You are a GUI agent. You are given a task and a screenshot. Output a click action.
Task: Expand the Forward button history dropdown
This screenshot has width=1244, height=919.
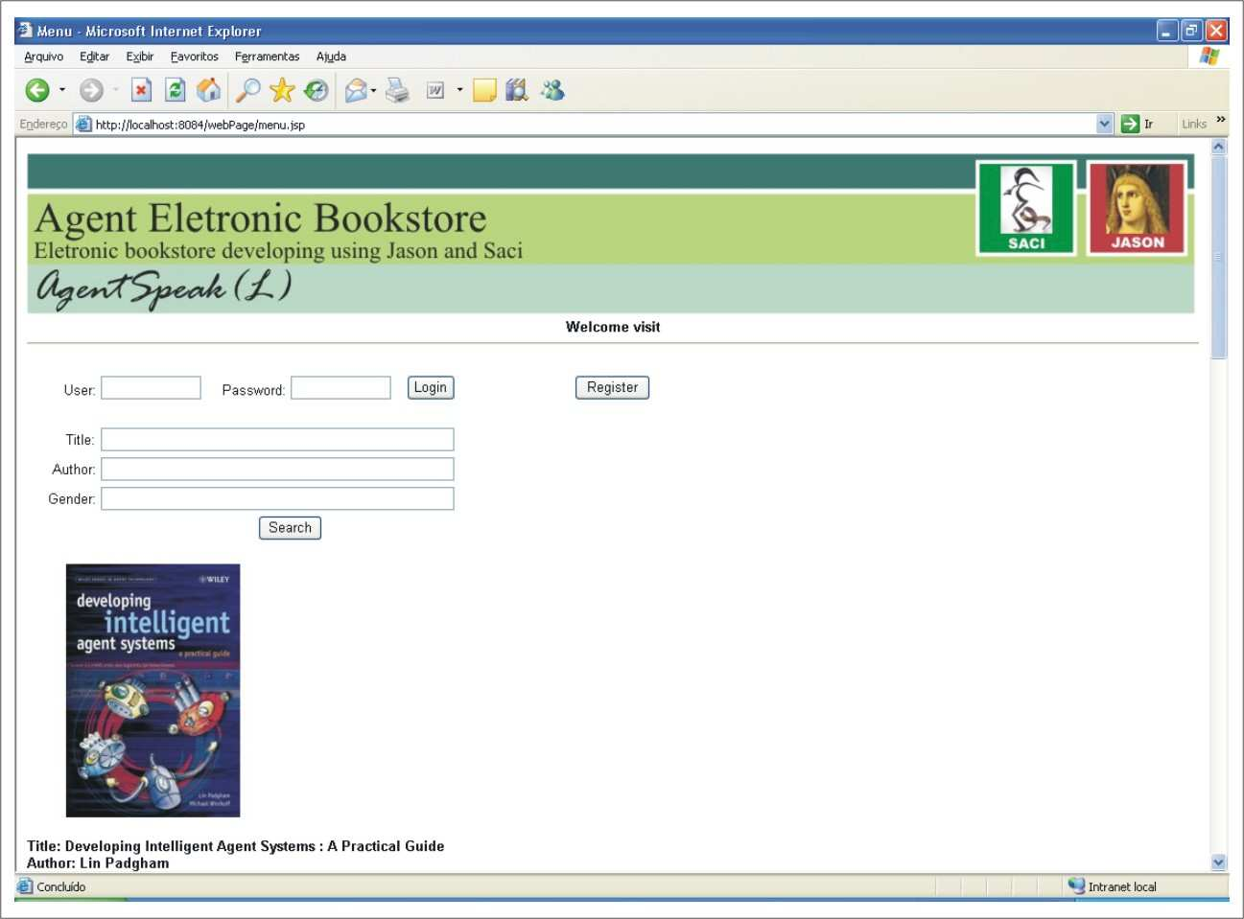(x=116, y=90)
